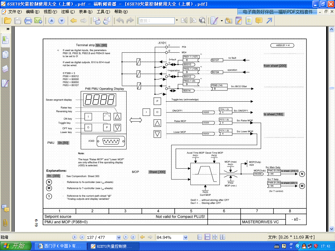Switch to single page layout
Viewport: 335px width, 251px height.
coord(200,237)
